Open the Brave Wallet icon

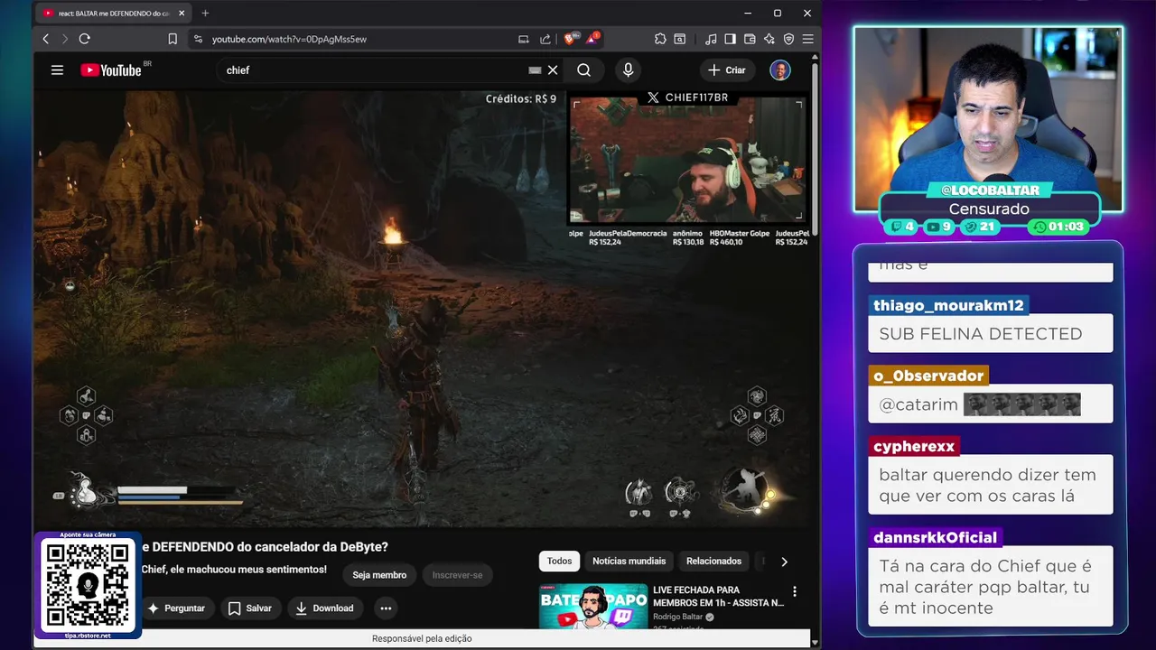click(x=750, y=39)
